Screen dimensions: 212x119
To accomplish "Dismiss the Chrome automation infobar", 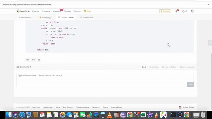I will 209,5.
